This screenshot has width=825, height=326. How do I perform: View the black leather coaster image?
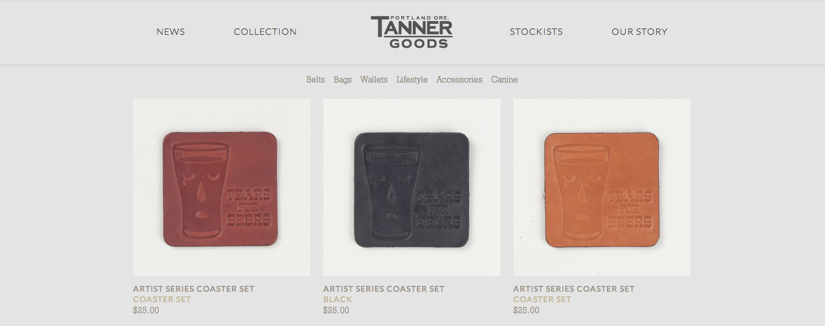412,187
